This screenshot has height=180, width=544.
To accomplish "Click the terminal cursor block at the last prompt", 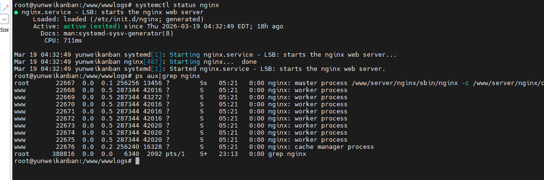I will tap(137, 161).
